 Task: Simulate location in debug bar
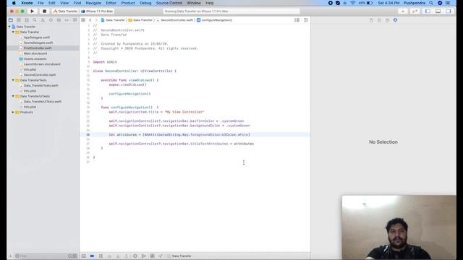coord(161,256)
